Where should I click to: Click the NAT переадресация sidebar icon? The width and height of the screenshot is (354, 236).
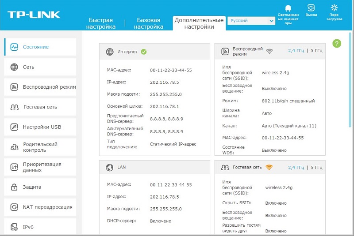click(14, 207)
